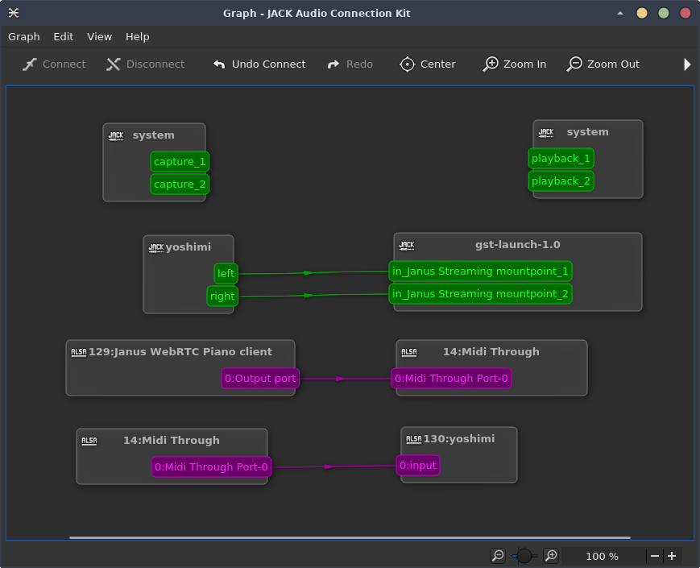This screenshot has height=568, width=700.
Task: Click the JACK icon on playback system node
Action: click(x=546, y=133)
